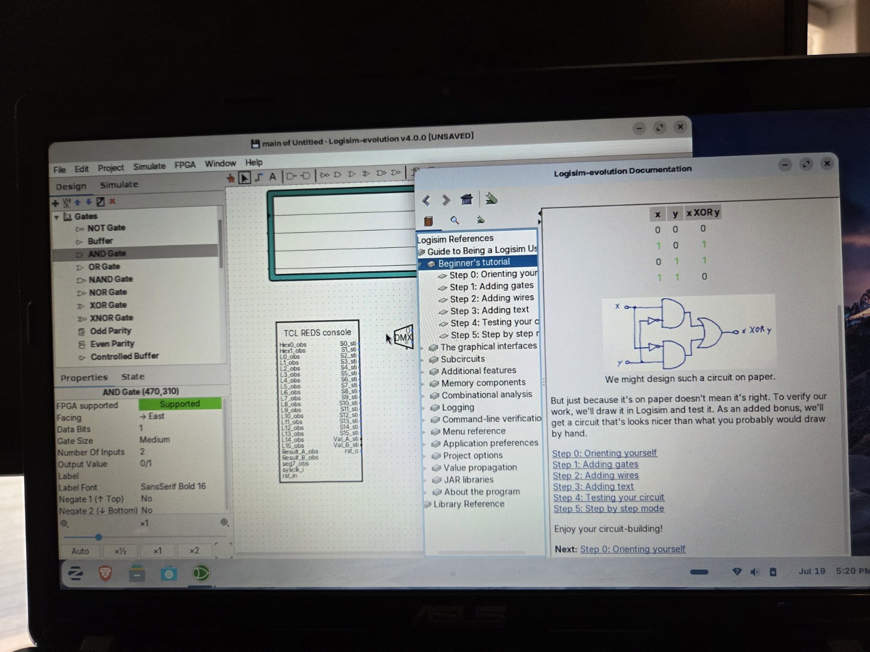
Task: Select Step 4: Testing your circuit tree item
Action: 494,322
